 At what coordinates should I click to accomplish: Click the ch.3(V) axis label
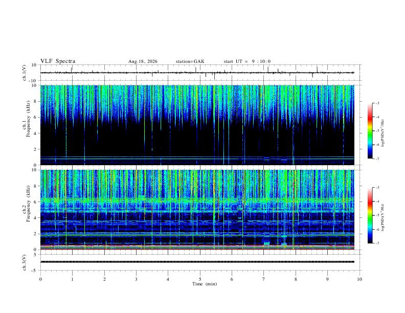click(x=25, y=262)
